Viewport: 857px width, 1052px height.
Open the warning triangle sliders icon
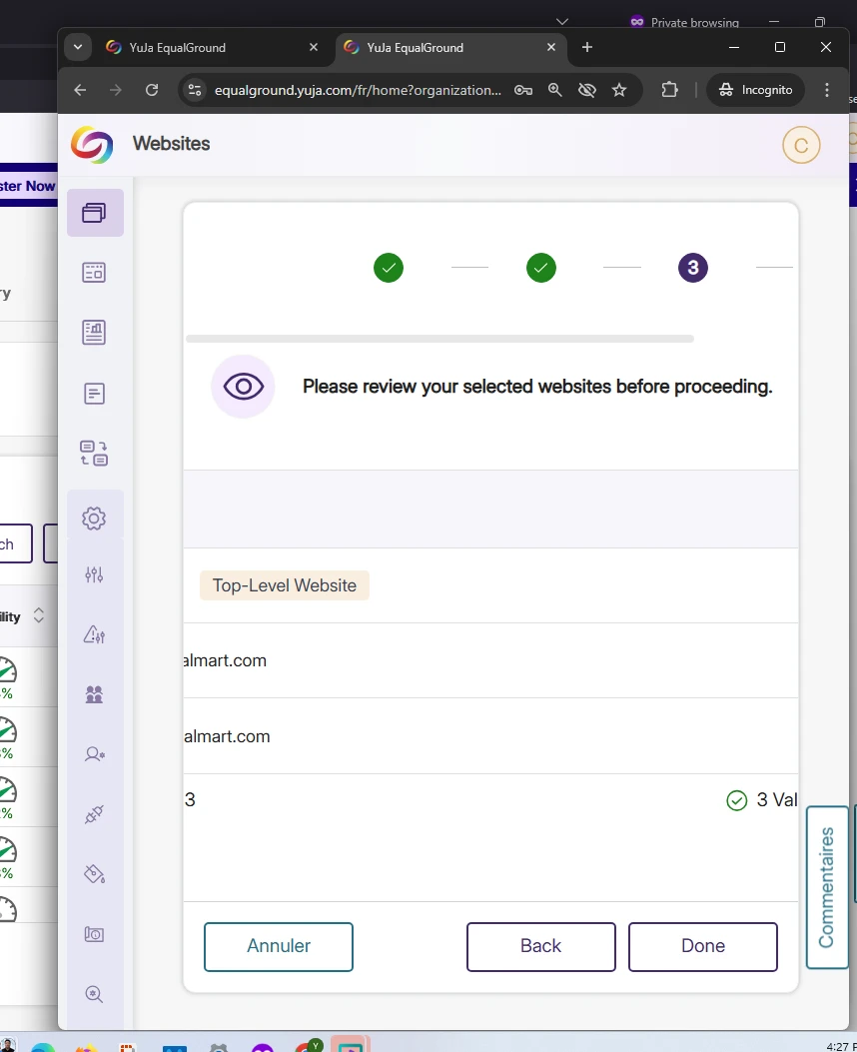pos(94,634)
